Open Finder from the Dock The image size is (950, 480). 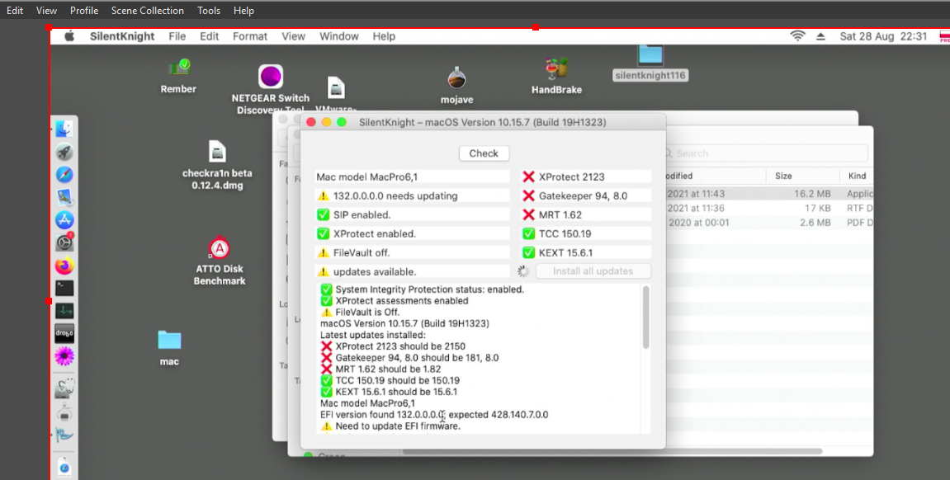pos(64,129)
